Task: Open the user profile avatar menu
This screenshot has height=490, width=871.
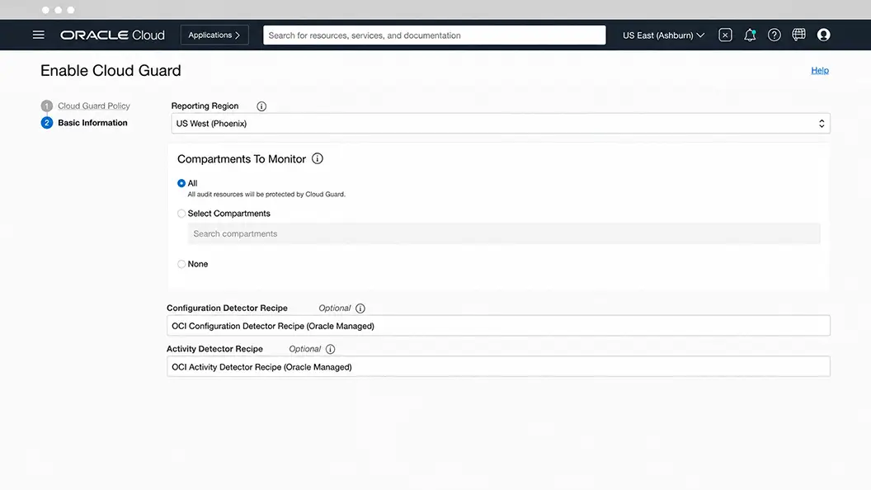Action: tap(824, 35)
